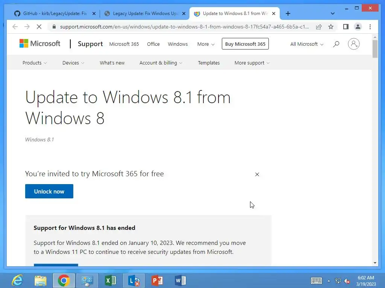Click the address bar URL field
This screenshot has height=288, width=385.
click(x=184, y=27)
